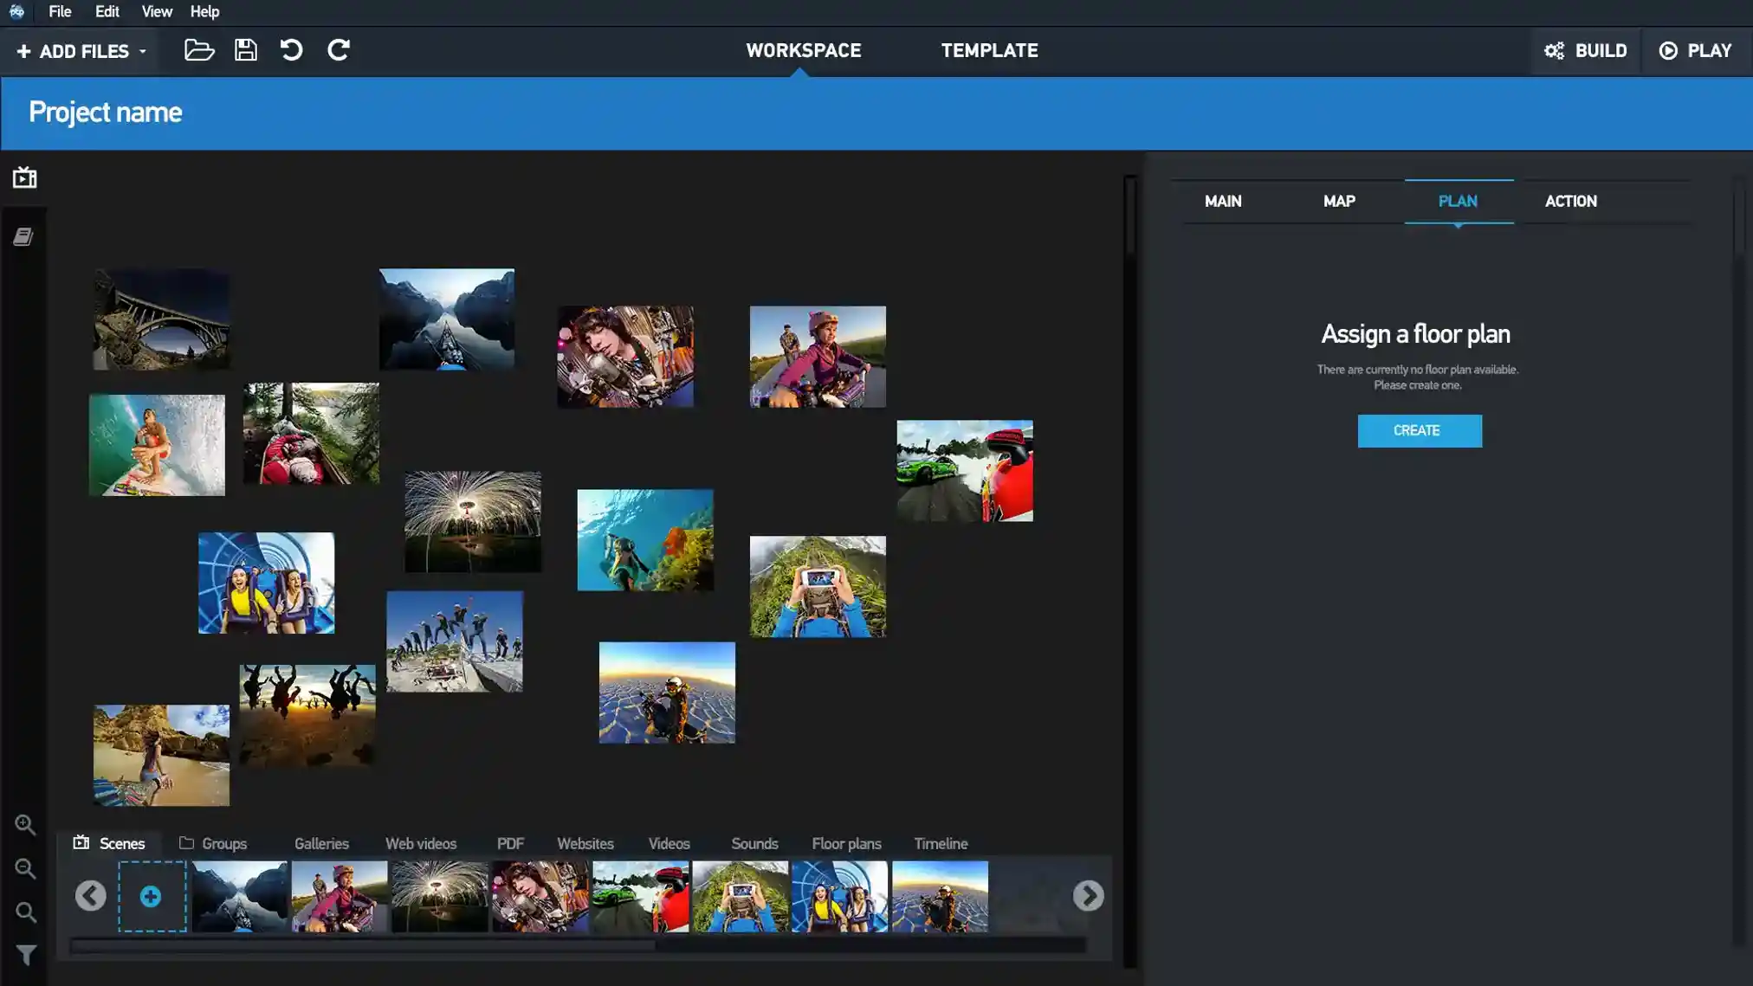Open the File menu
The image size is (1753, 986).
[x=60, y=11]
